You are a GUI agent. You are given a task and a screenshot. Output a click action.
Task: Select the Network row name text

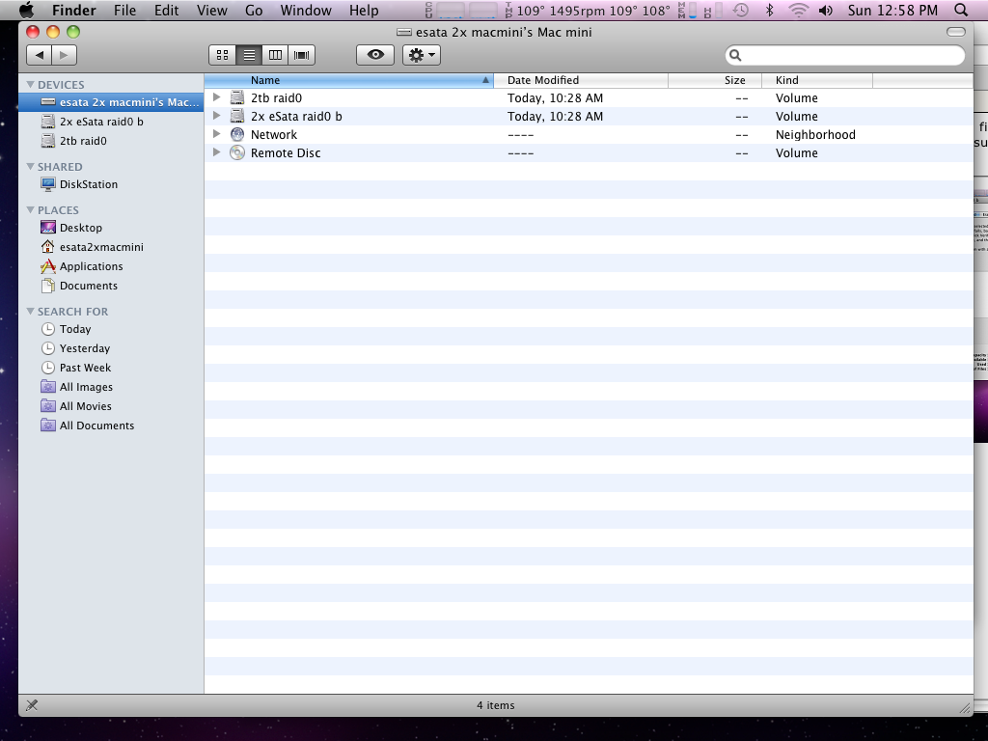[x=273, y=135]
